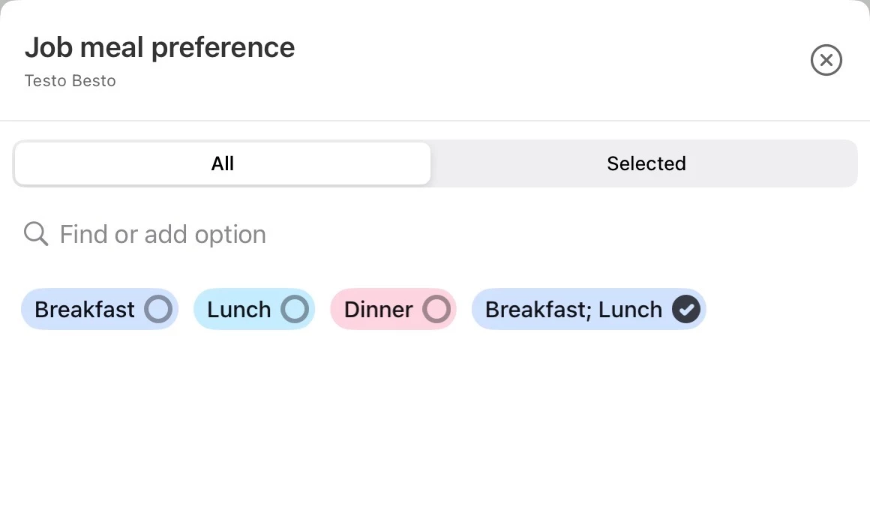Screen dimensions: 870x507
Task: Pick the light cyan Lunch tag
Action: tap(253, 309)
